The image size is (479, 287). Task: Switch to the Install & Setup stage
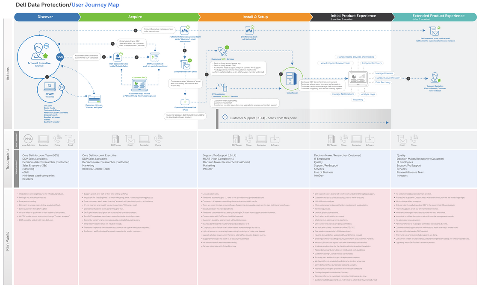point(255,17)
